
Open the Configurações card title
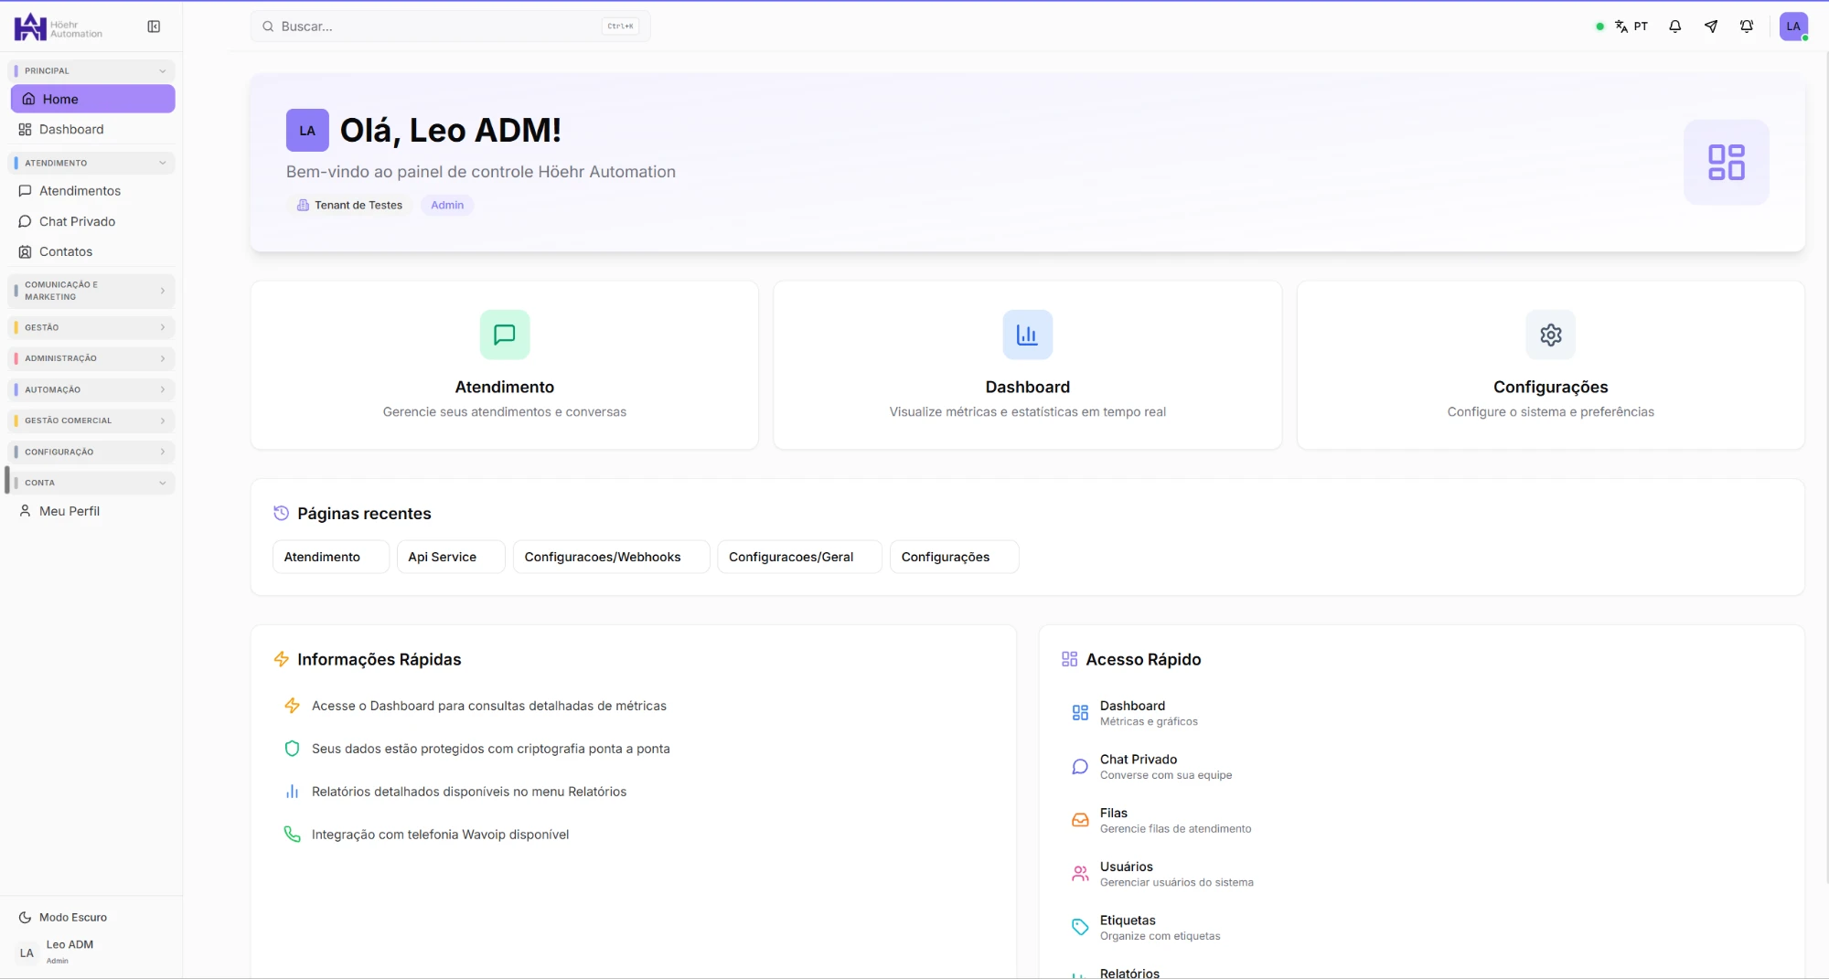(x=1550, y=388)
